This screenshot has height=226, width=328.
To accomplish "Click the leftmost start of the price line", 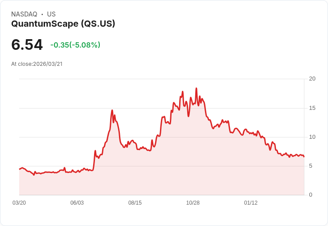I will (x=20, y=169).
